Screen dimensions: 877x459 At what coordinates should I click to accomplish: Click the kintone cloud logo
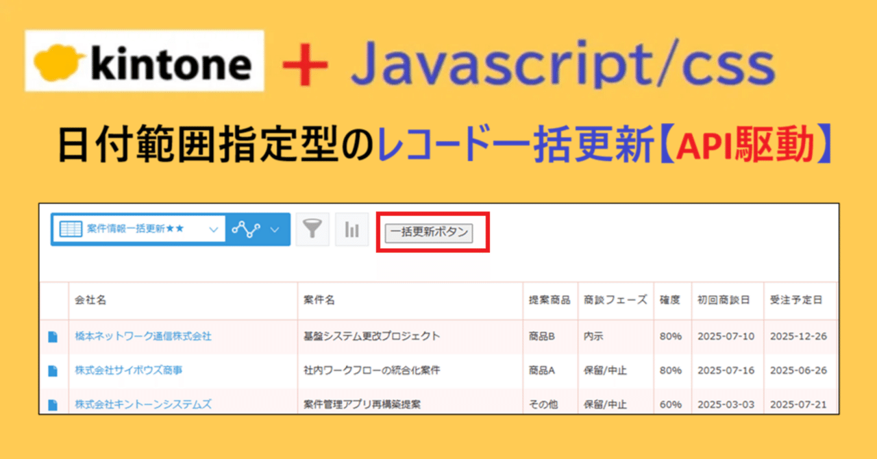click(x=58, y=62)
